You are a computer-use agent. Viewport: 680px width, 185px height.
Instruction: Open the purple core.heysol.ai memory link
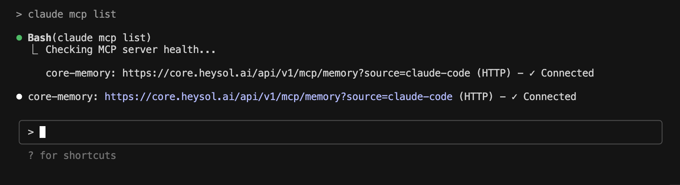278,97
